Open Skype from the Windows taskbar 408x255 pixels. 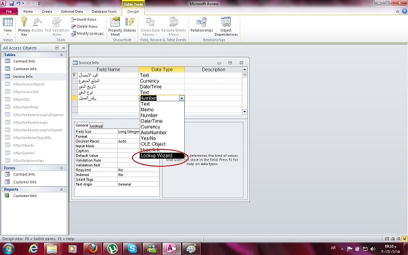pos(132,249)
